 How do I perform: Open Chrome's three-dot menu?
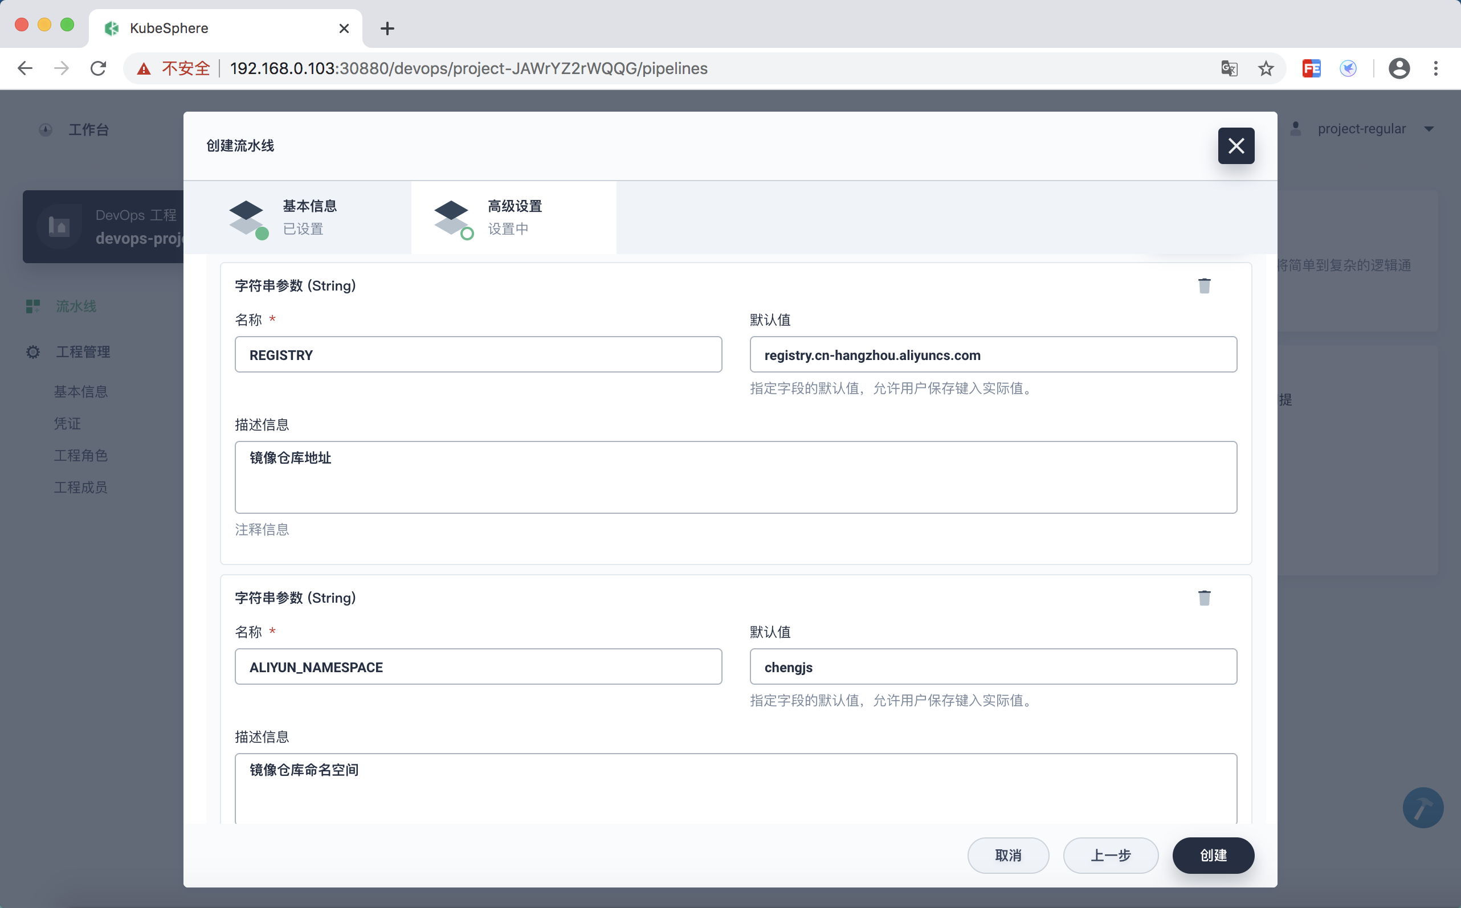1436,68
